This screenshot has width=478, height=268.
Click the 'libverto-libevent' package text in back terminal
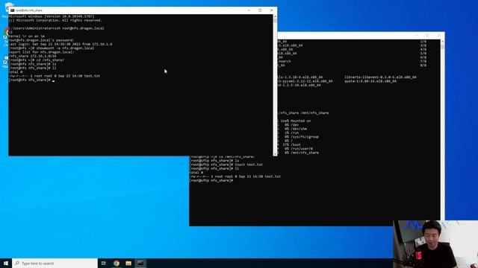(380, 77)
